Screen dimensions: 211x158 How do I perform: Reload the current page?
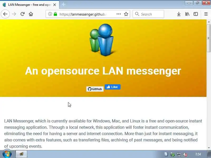click(x=22, y=14)
